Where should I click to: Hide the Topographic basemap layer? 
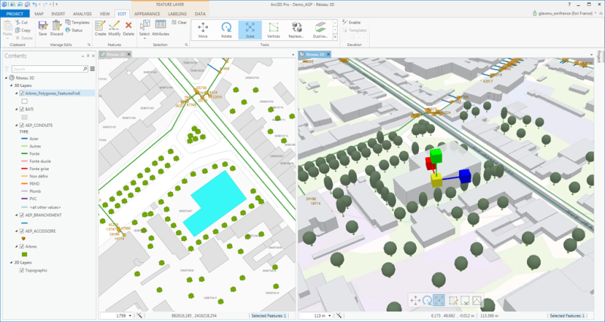click(x=21, y=270)
